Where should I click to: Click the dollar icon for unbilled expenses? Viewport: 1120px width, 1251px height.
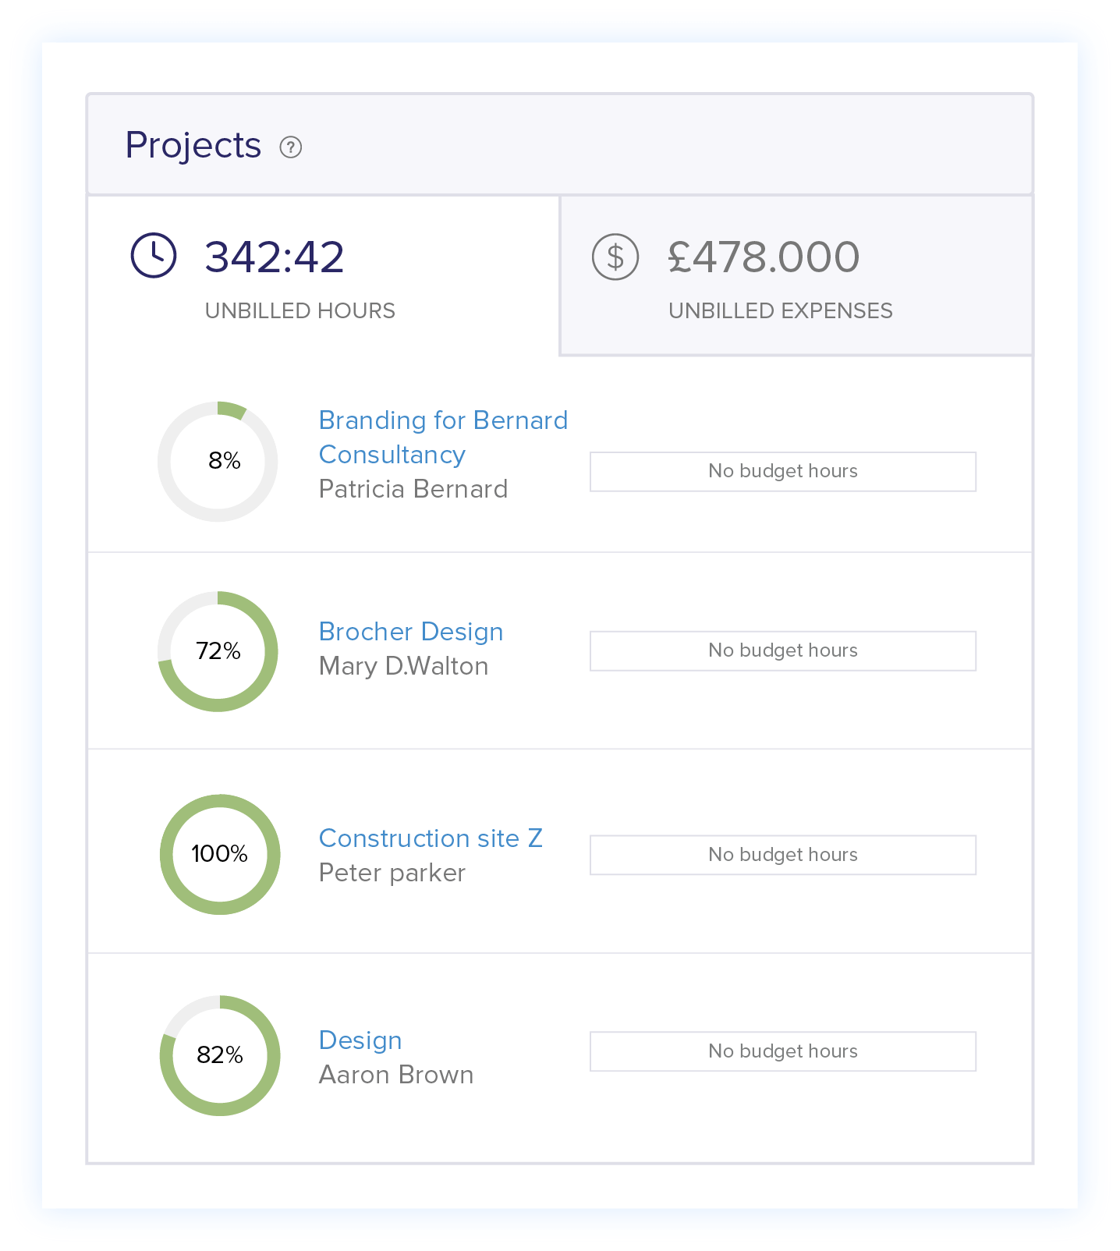[x=615, y=257]
